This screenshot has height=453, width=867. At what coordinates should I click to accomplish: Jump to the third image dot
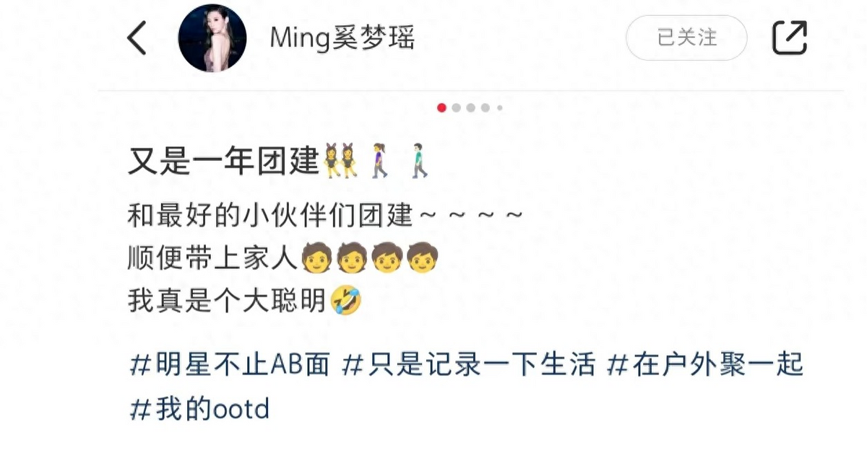pos(471,107)
